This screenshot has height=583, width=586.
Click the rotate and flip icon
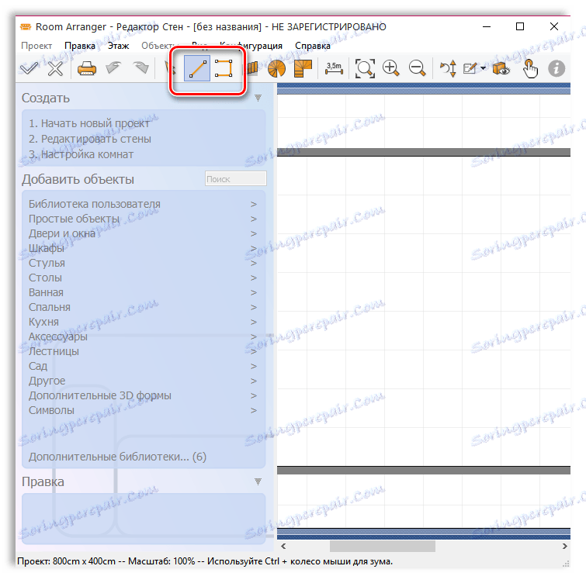pyautogui.click(x=448, y=68)
